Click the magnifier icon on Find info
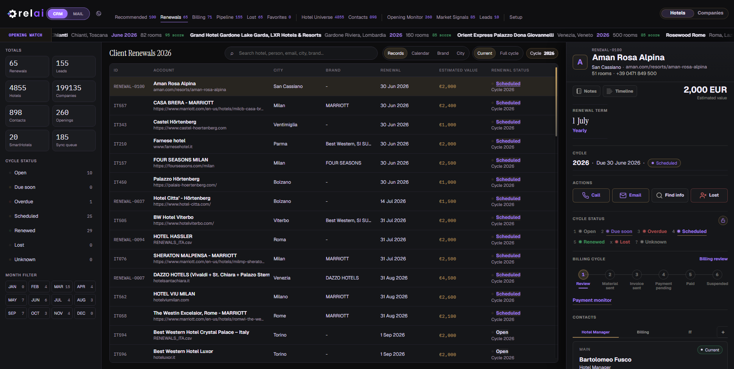The width and height of the screenshot is (734, 369). [659, 195]
